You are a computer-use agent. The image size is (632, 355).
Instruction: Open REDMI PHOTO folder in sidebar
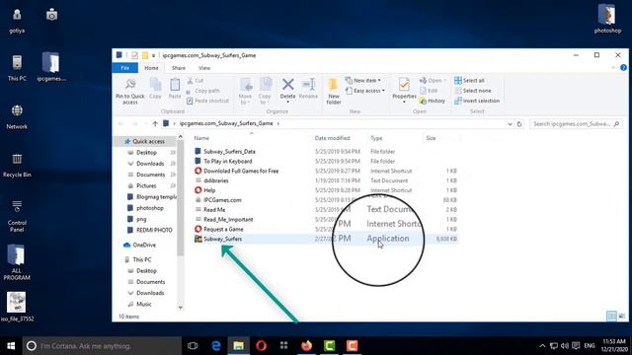coord(154,230)
